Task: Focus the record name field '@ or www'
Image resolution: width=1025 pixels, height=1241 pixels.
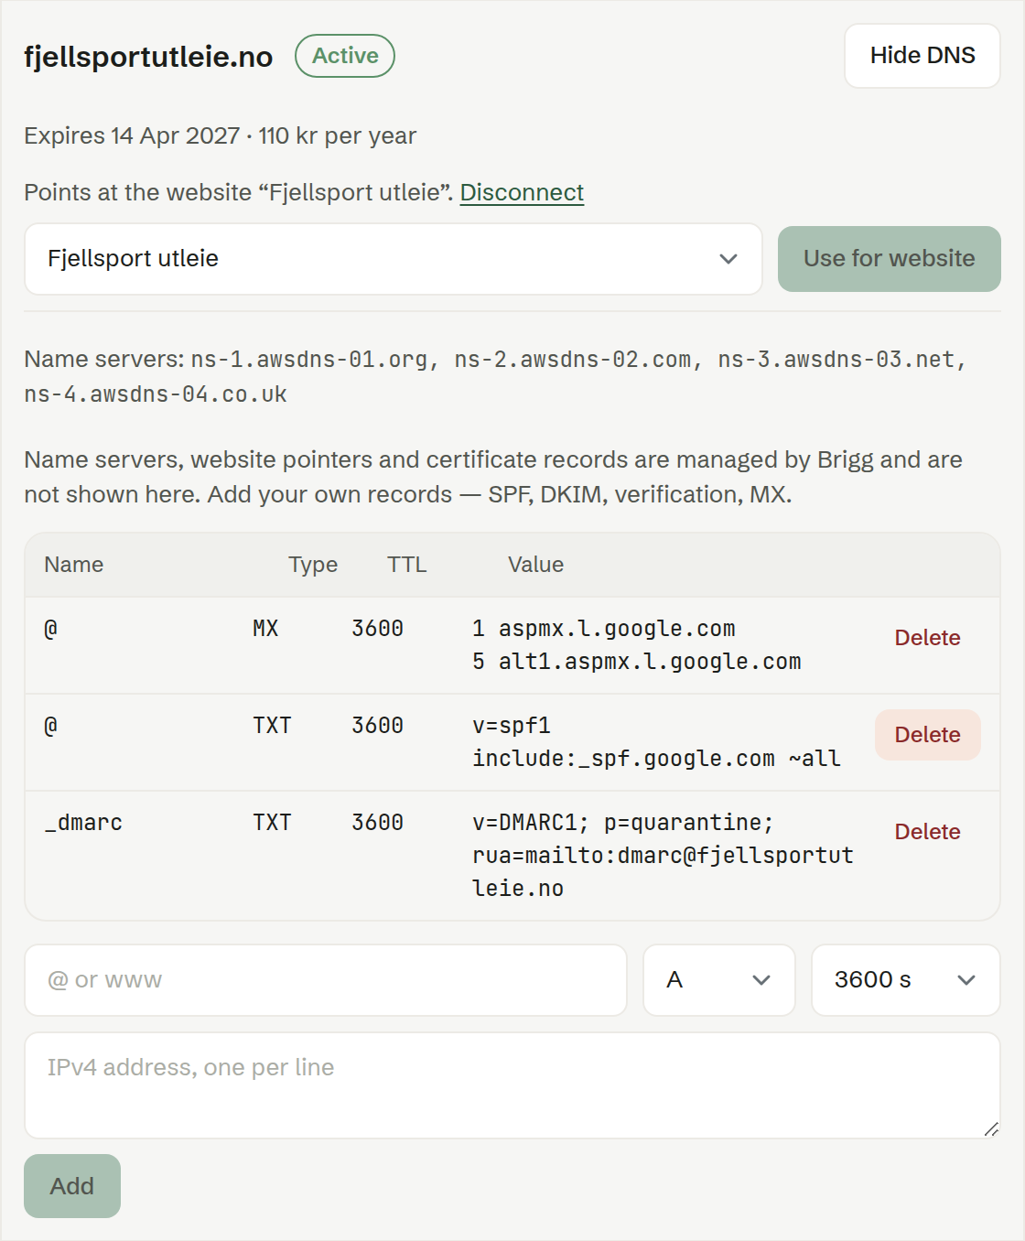Action: 326,980
